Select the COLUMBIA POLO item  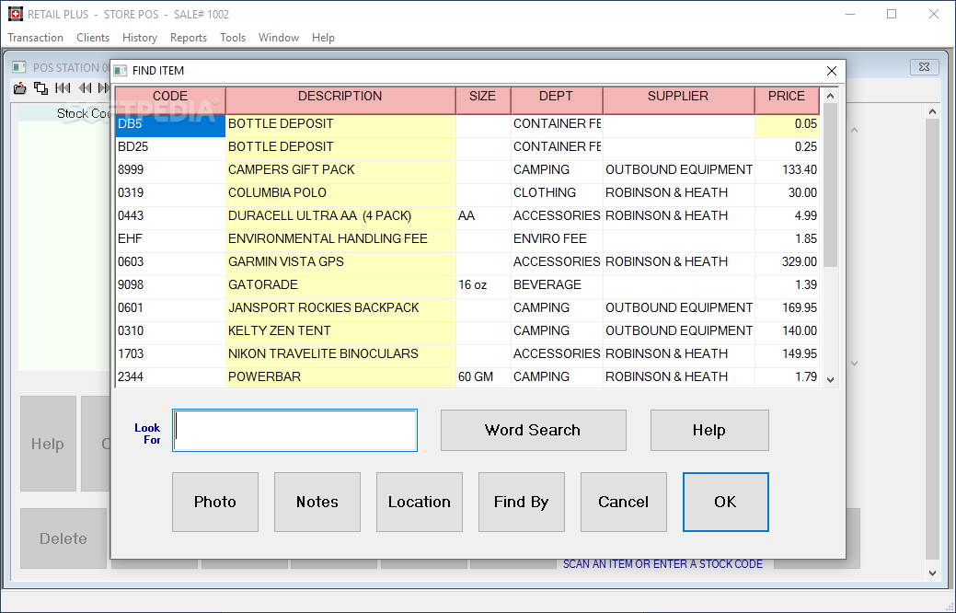[340, 192]
